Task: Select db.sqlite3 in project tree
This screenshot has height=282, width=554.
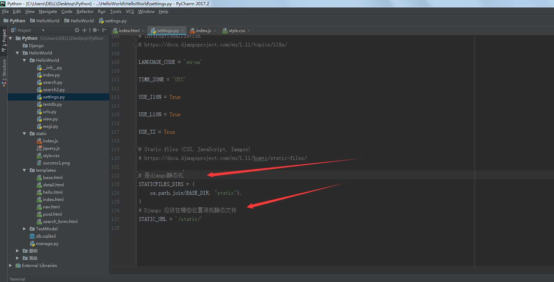Action: (43, 236)
